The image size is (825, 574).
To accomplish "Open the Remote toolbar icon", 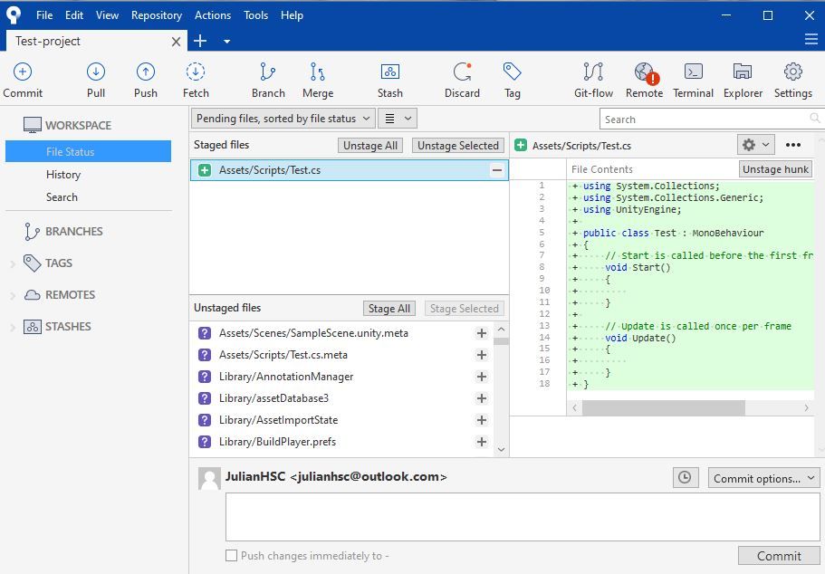I will [x=645, y=72].
